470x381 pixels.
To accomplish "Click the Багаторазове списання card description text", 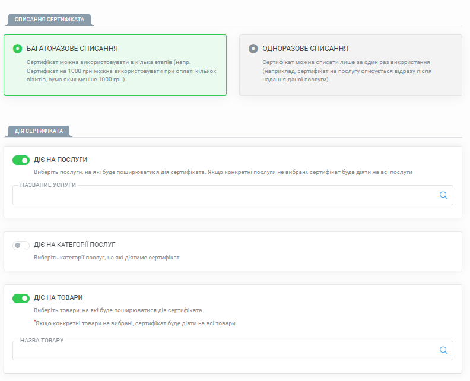I will (x=122, y=71).
